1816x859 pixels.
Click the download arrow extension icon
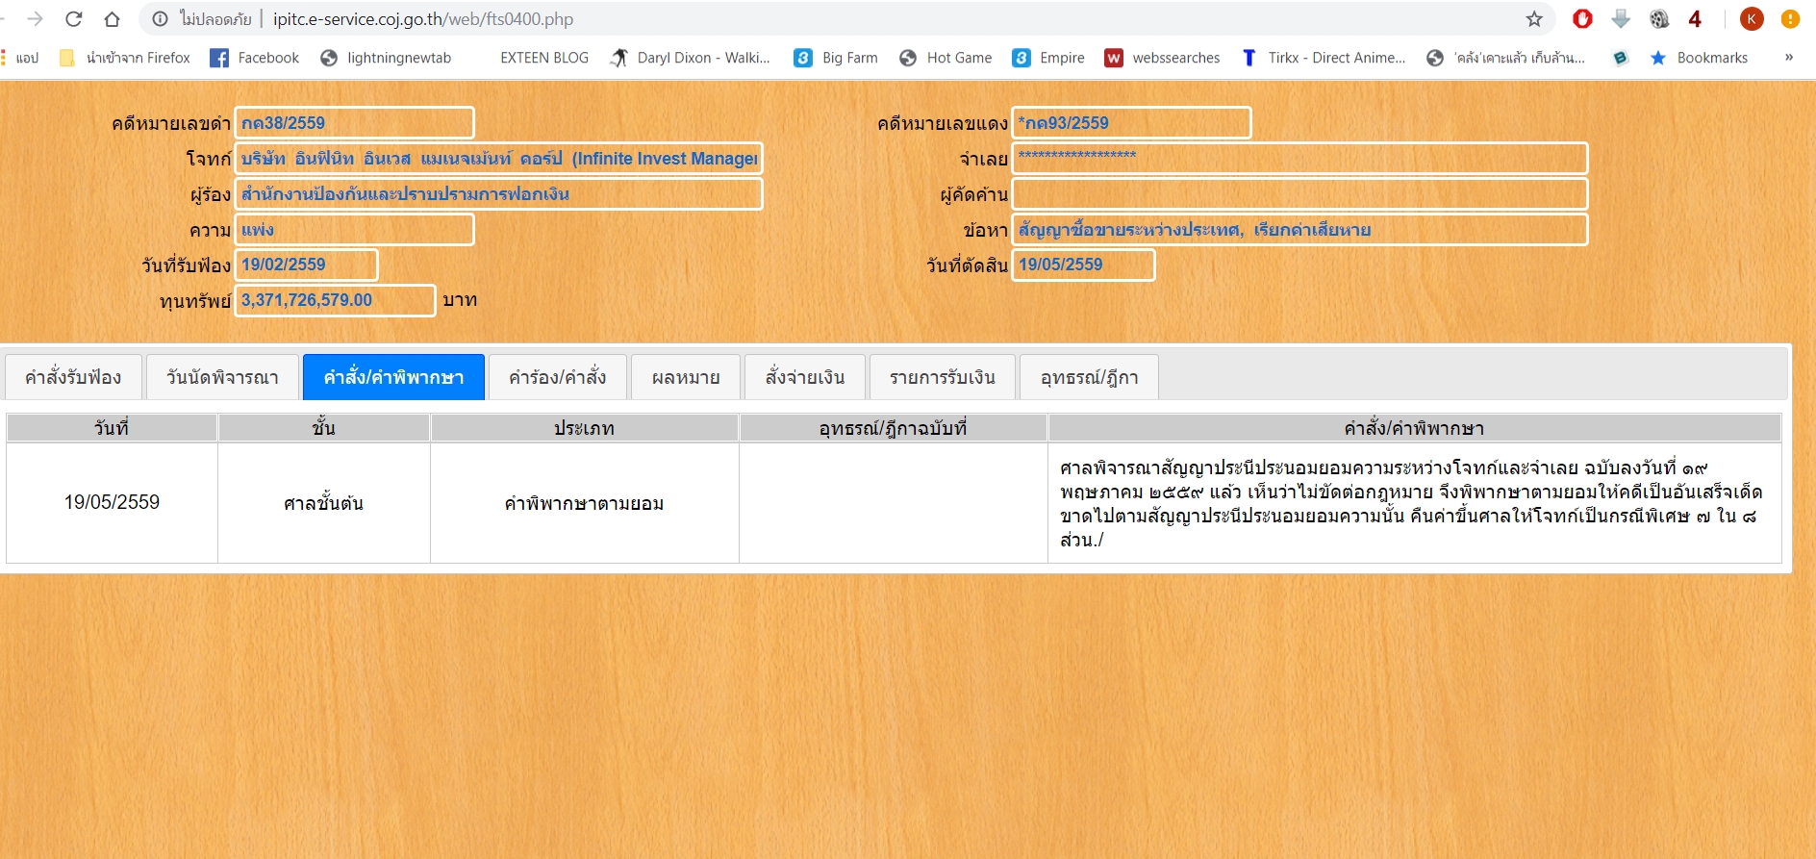1621,19
